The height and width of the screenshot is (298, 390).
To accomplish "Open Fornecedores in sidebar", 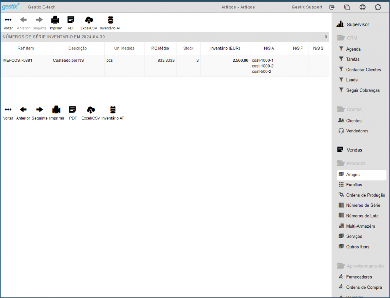I will (355, 277).
